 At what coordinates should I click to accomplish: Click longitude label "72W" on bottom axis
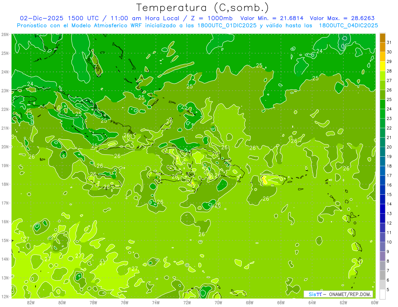[x=187, y=302]
